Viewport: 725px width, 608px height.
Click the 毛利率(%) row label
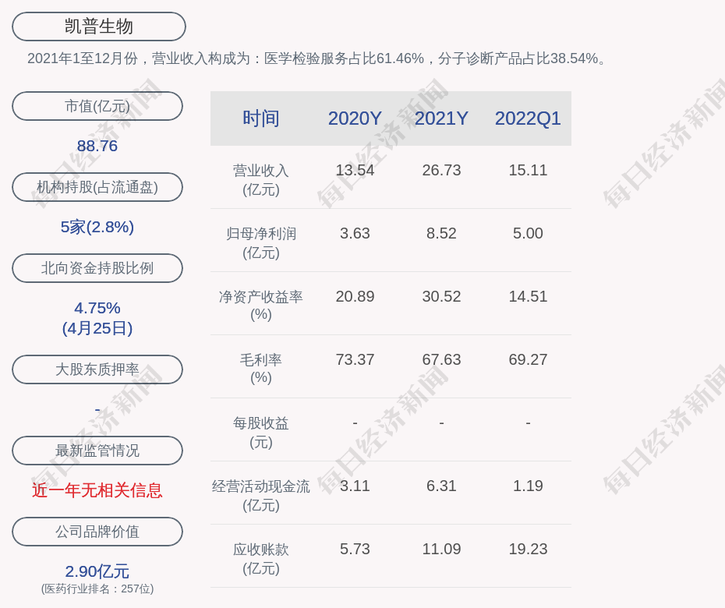(x=261, y=369)
